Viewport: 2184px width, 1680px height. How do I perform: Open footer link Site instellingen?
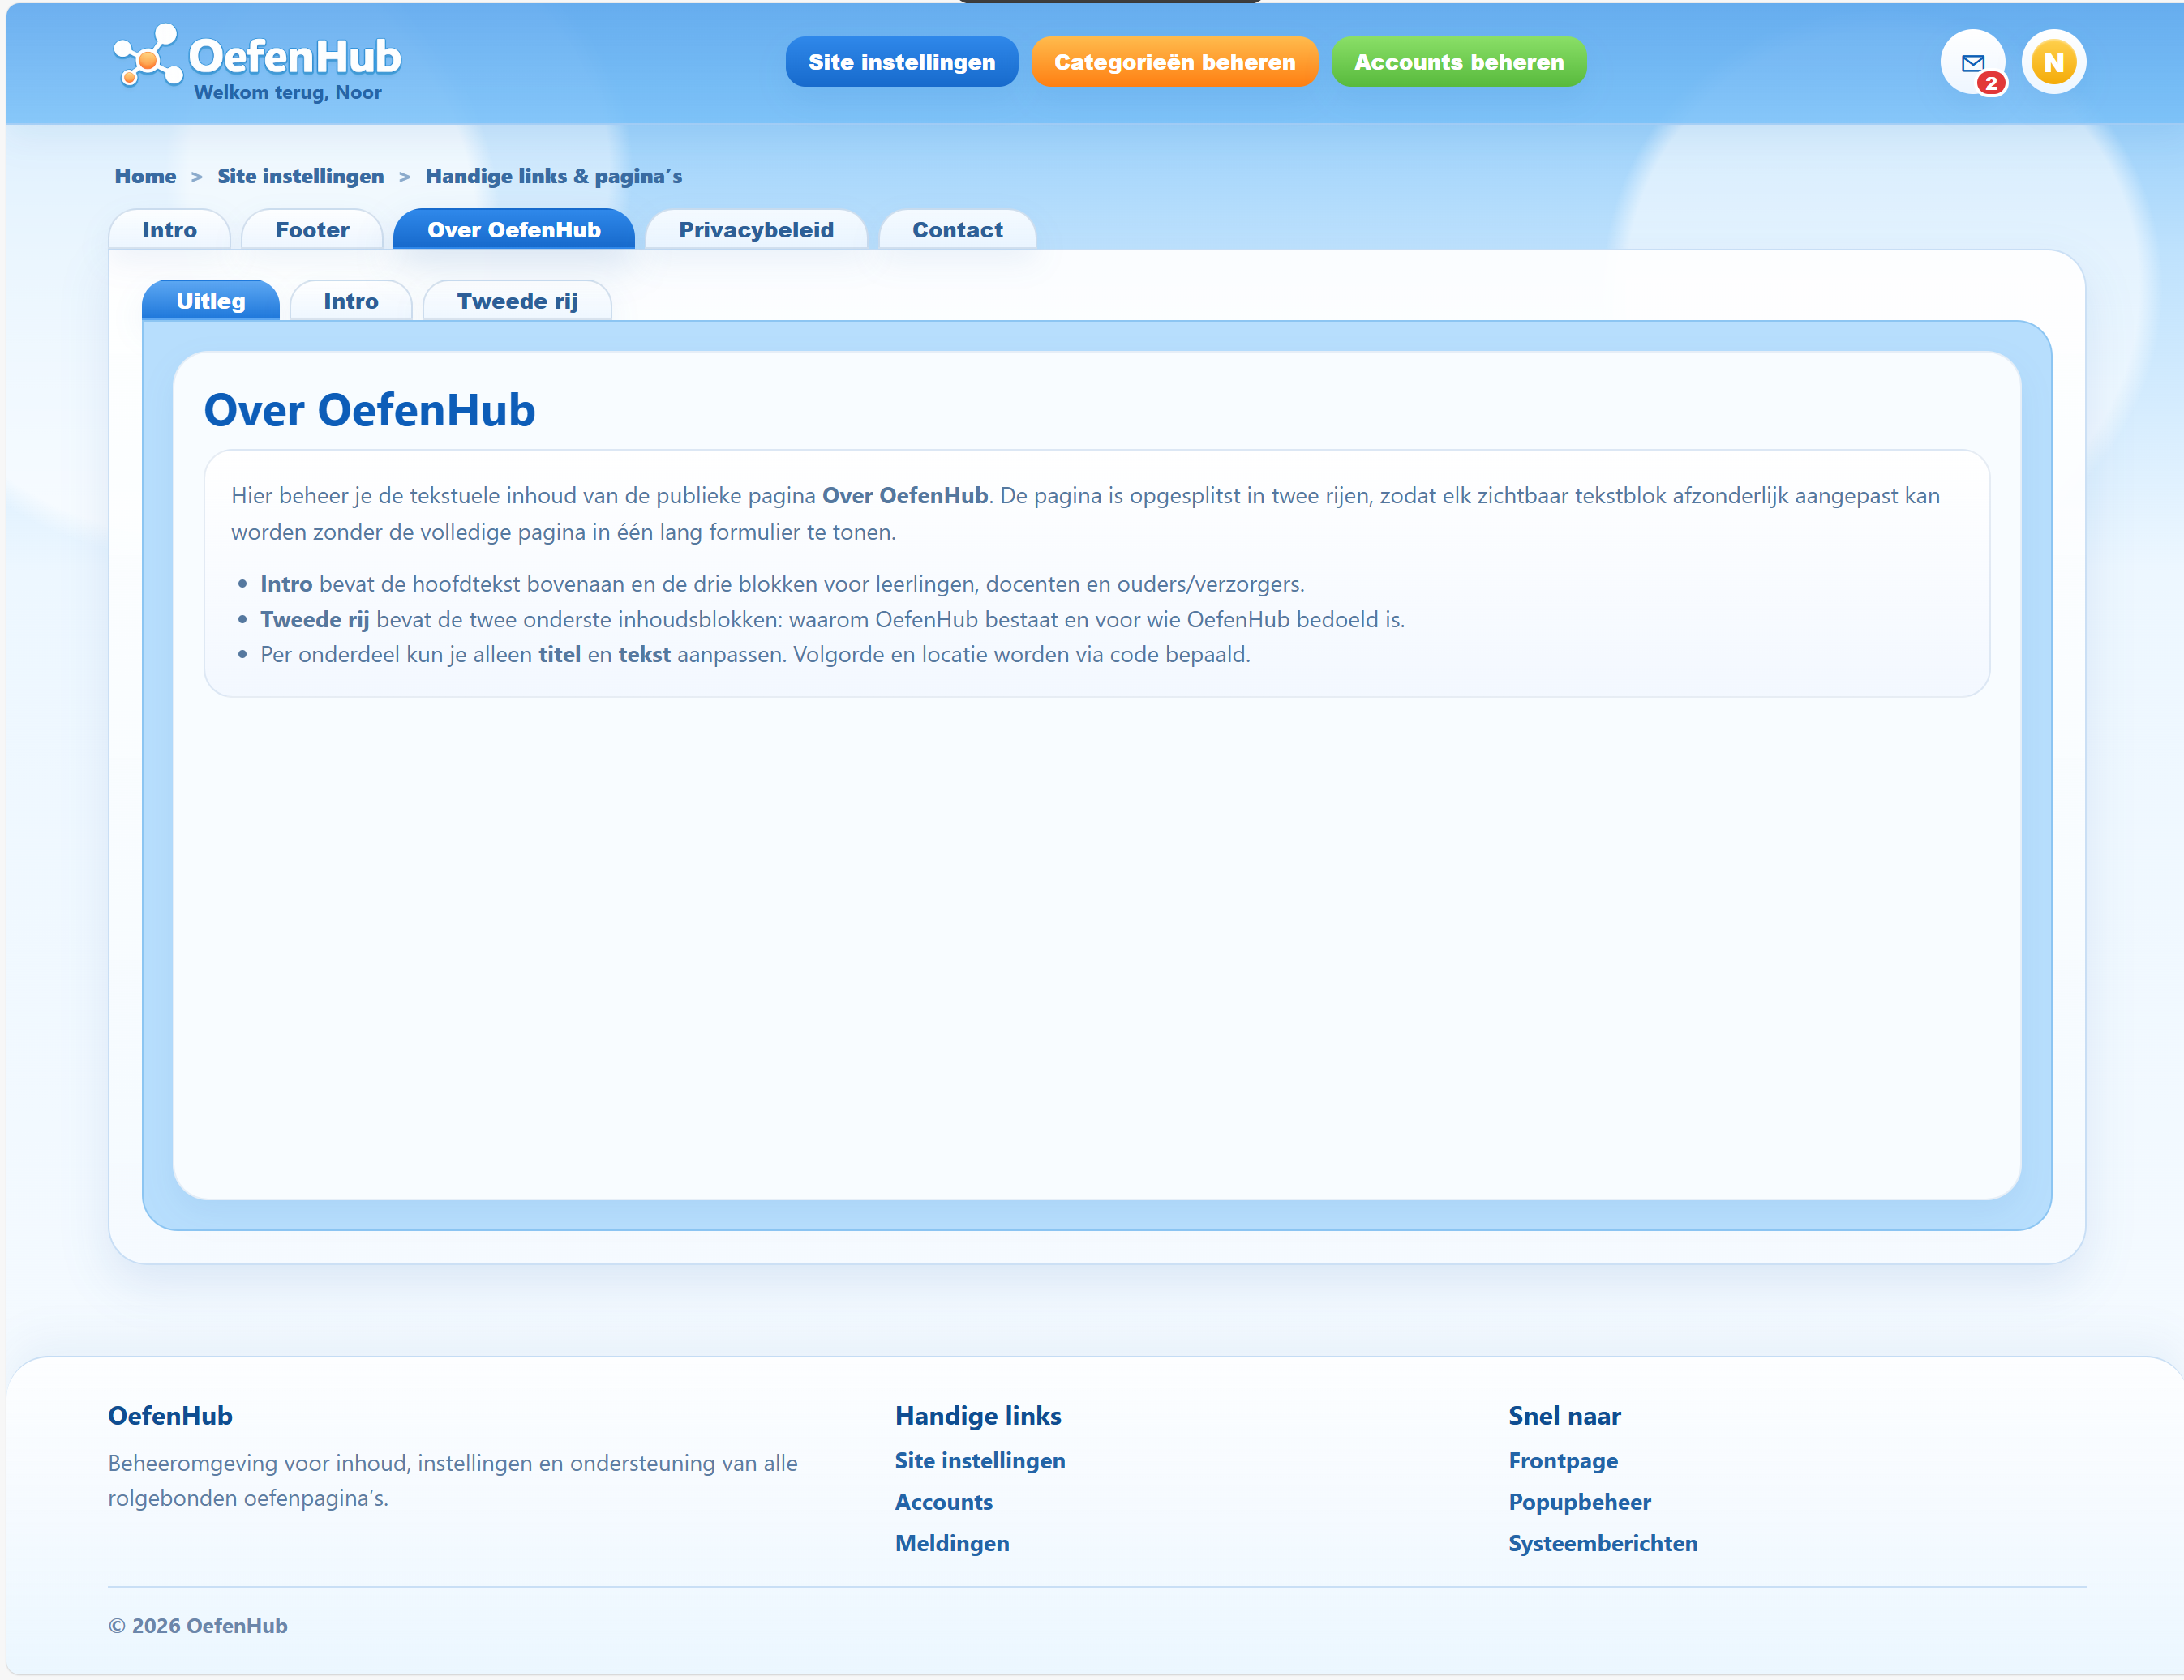(x=979, y=1460)
